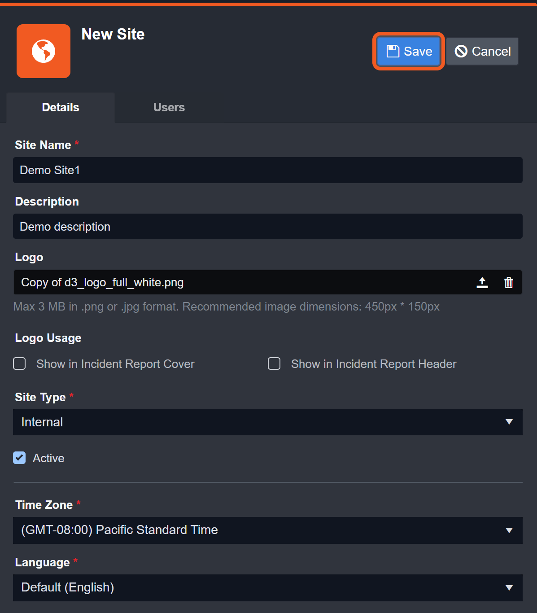The height and width of the screenshot is (613, 537).
Task: Click the floppy disk icon in Save
Action: [x=393, y=51]
